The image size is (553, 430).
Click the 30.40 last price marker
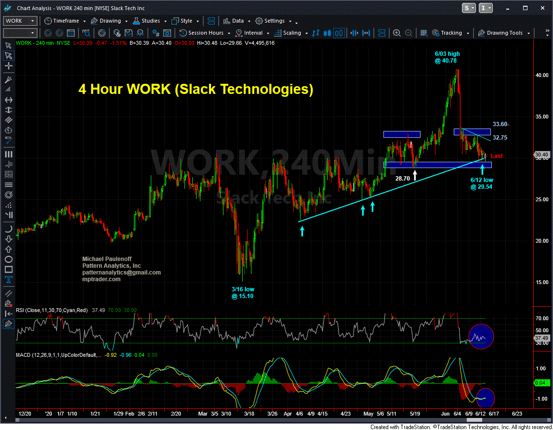(x=541, y=155)
